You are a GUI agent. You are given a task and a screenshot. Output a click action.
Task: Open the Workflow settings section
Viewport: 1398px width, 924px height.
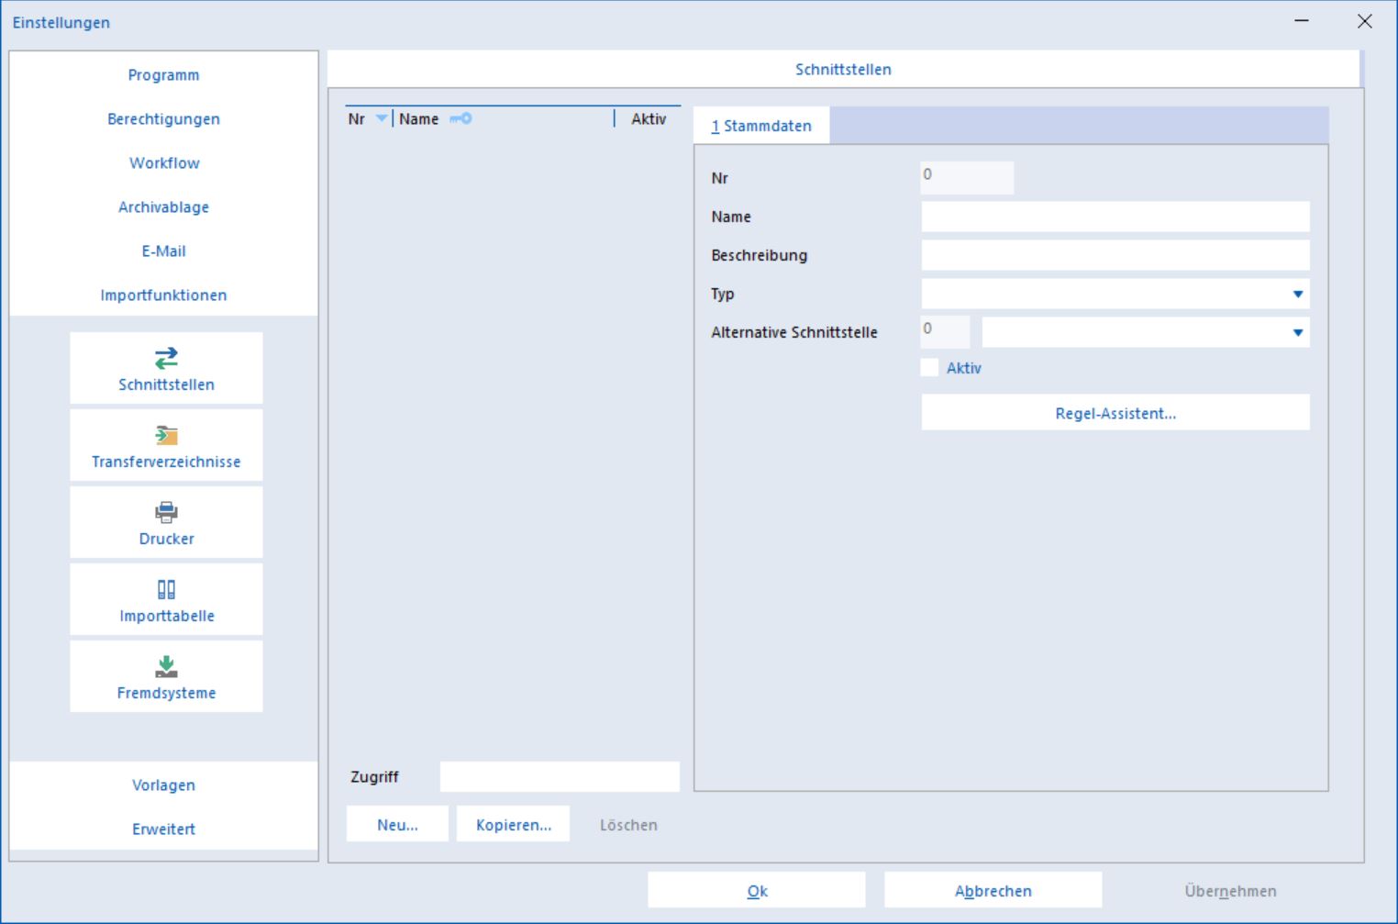tap(163, 162)
